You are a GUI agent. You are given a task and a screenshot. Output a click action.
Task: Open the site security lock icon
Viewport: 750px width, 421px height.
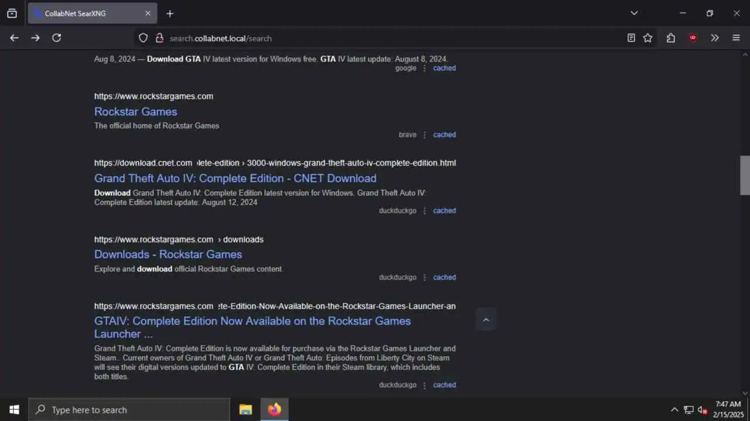159,38
